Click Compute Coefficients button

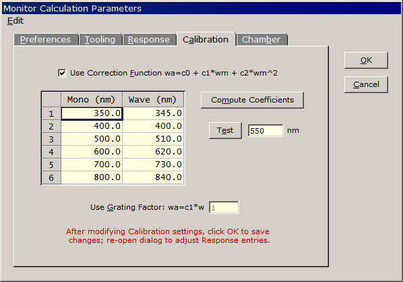(252, 100)
